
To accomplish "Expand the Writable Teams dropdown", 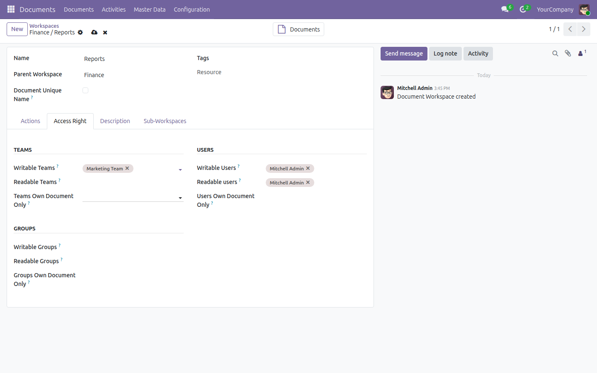I will tap(180, 170).
